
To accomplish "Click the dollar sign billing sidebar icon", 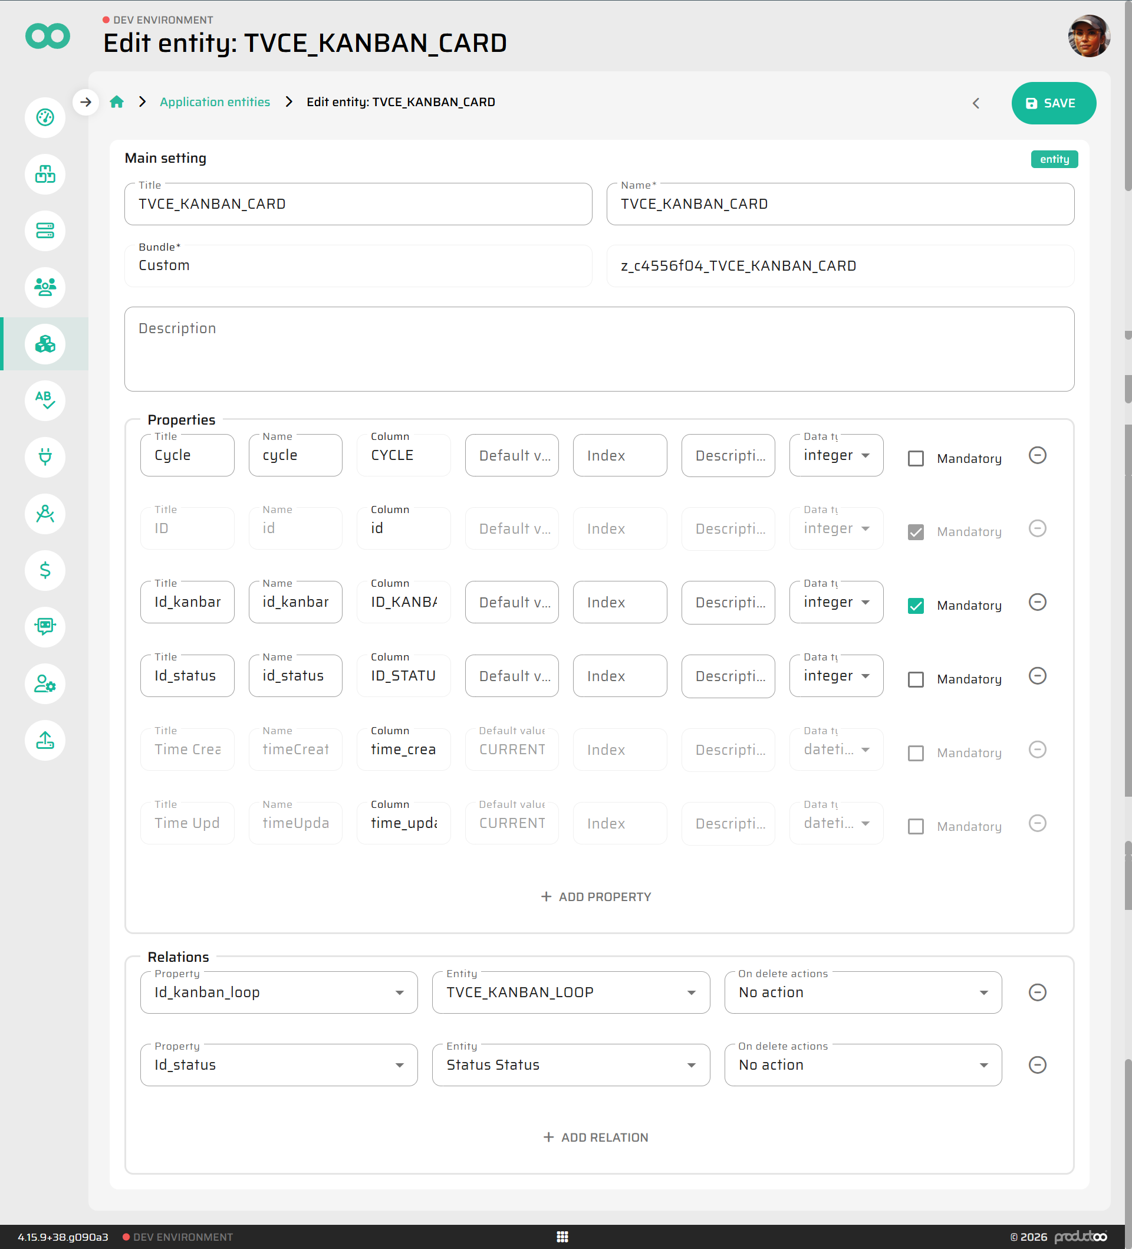I will coord(45,570).
